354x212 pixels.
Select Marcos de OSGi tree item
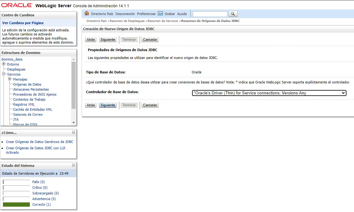pyautogui.click(x=25, y=124)
